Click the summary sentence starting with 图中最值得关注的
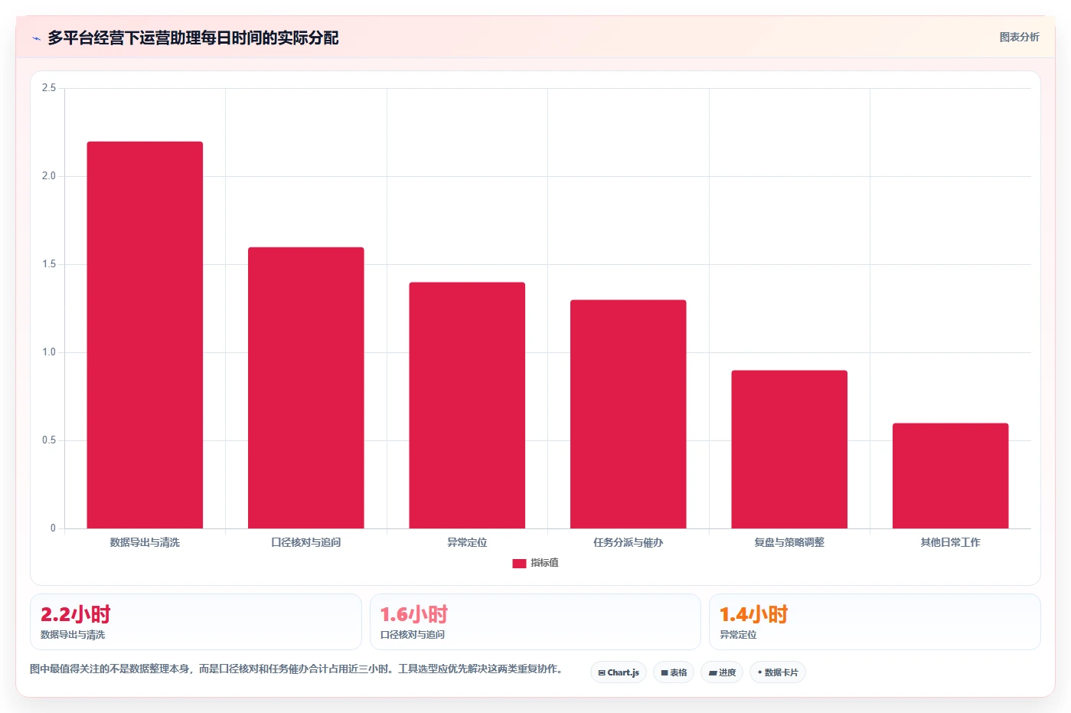1071x713 pixels. 297,669
